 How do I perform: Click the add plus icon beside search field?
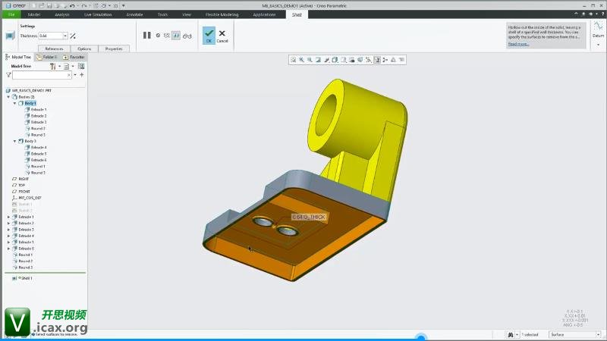82,75
